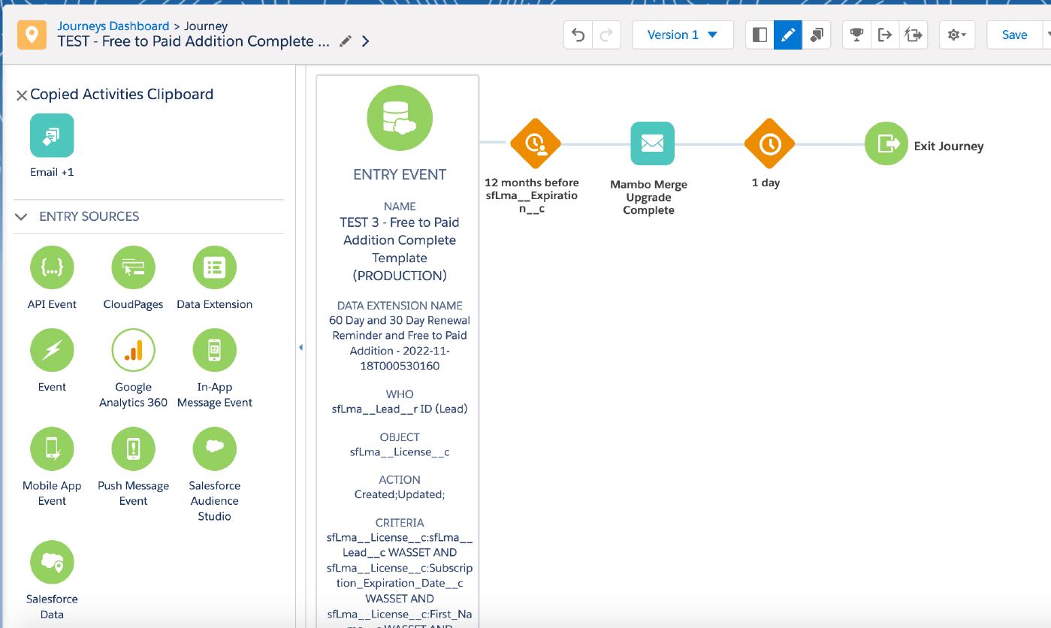Open the Salesforce Audience Studio entry source

click(214, 448)
